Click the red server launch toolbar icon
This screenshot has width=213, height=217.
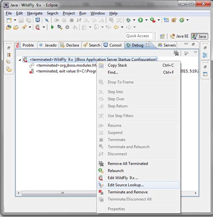37,27
